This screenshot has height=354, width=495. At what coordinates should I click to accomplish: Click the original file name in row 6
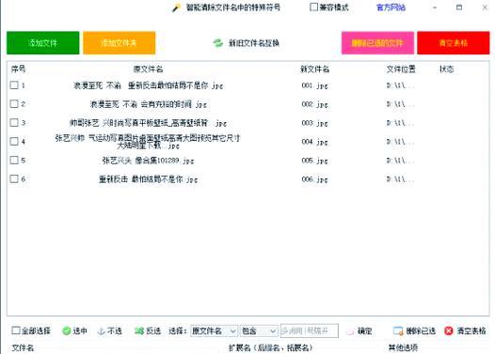149,179
